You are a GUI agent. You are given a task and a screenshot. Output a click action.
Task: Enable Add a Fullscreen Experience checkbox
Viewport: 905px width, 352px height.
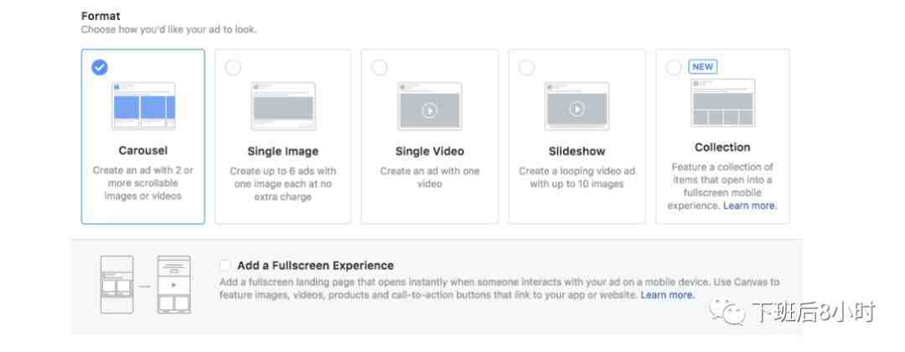pyautogui.click(x=225, y=266)
